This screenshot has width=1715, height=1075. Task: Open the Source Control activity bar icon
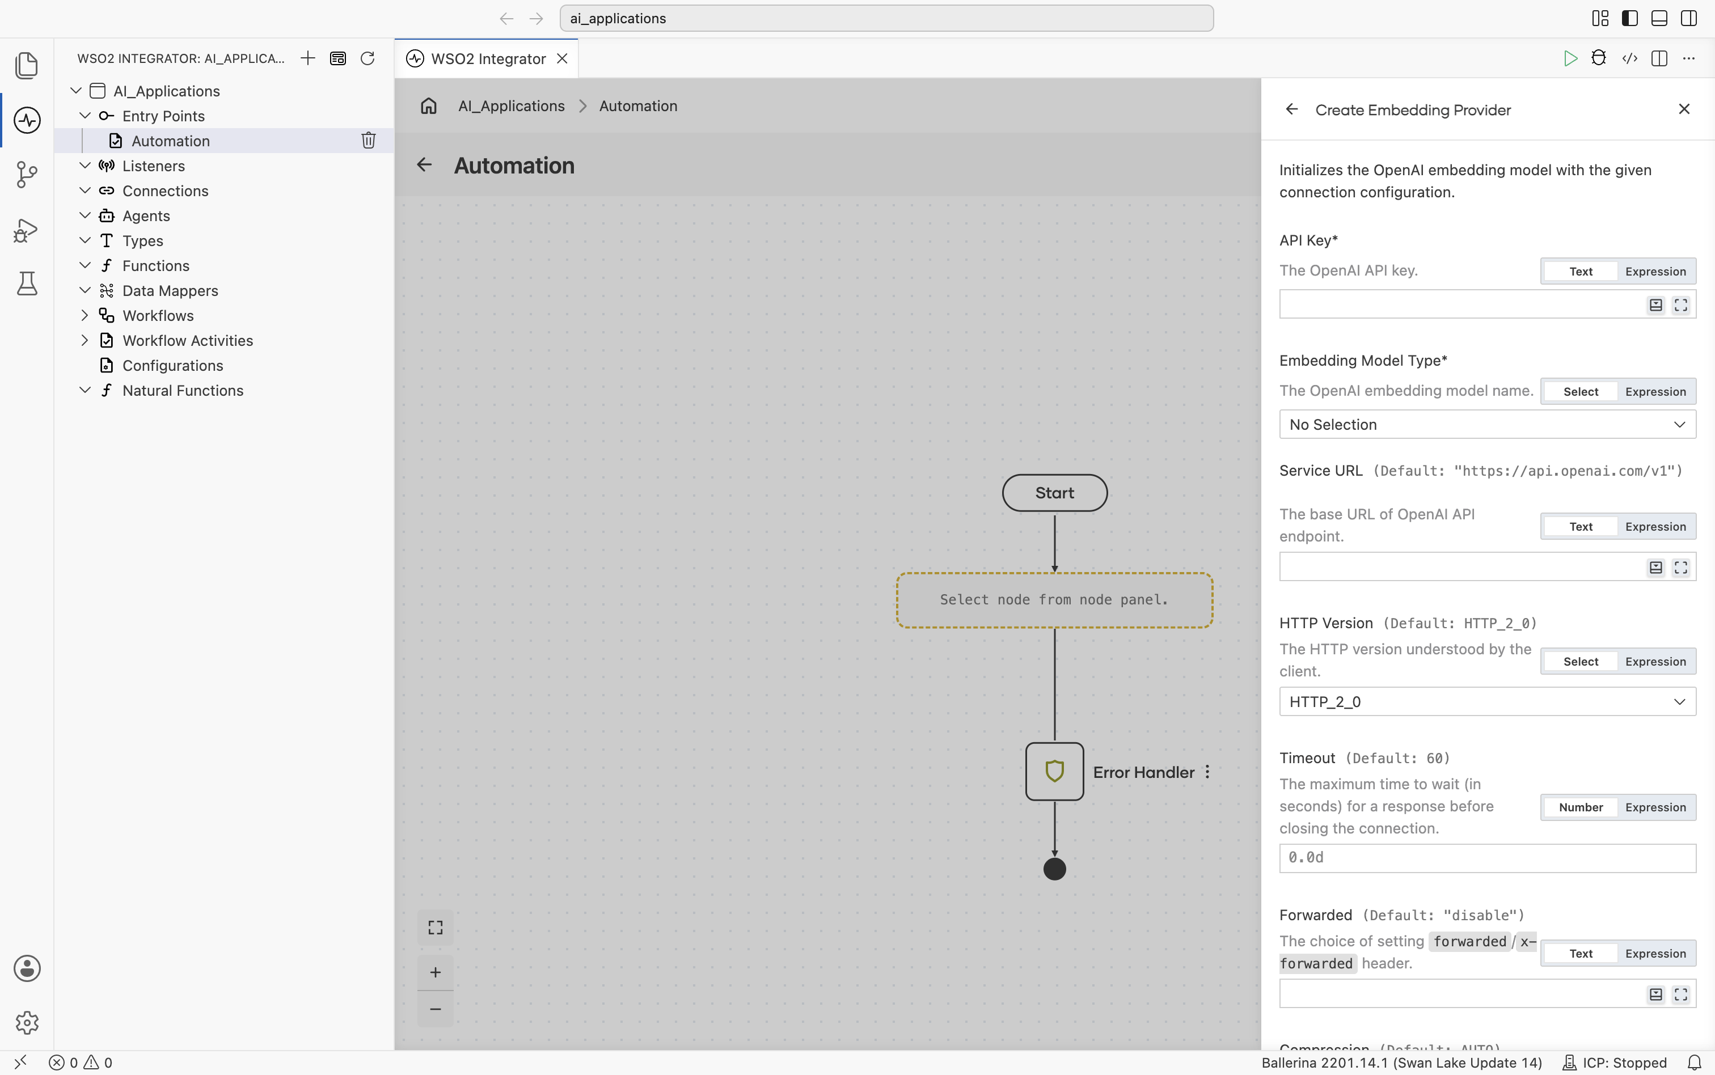[x=27, y=174]
